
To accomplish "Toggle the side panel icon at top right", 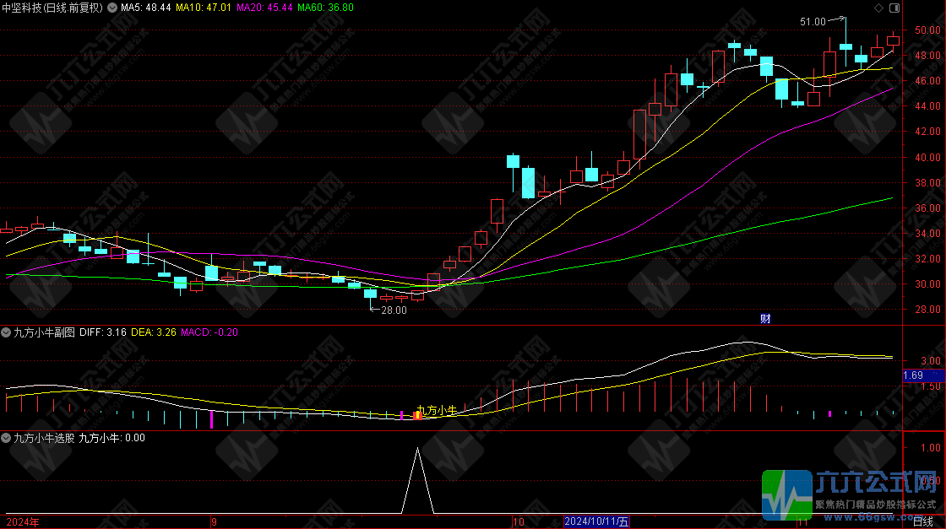I will pyautogui.click(x=894, y=8).
